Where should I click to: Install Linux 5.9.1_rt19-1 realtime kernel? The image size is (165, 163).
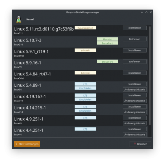135,51
